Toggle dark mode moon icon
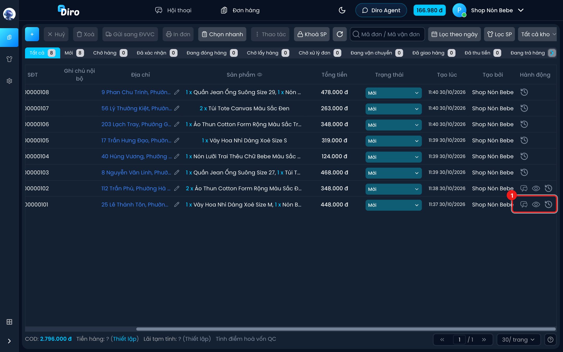Viewport: 563px width, 352px height. point(342,10)
